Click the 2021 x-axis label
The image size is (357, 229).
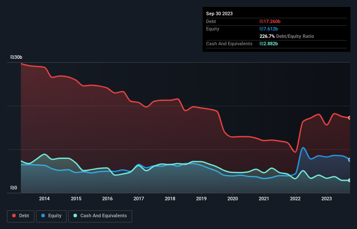[264, 199]
